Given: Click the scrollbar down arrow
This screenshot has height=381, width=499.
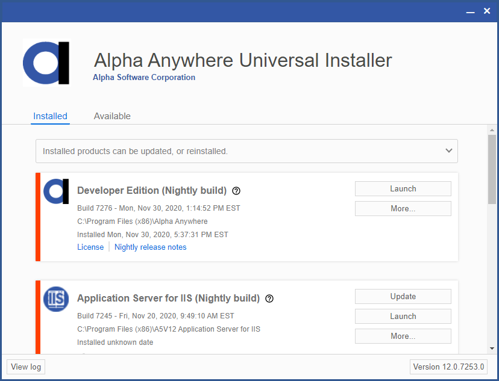Looking at the screenshot, I should pyautogui.click(x=492, y=348).
